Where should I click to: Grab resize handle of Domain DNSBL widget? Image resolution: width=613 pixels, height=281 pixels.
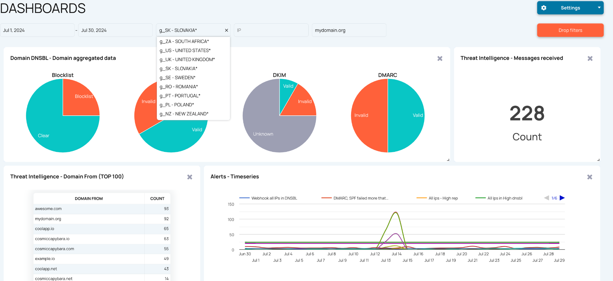[448, 160]
